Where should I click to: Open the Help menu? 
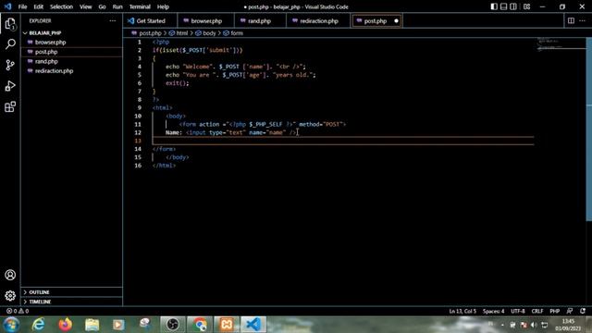click(163, 6)
